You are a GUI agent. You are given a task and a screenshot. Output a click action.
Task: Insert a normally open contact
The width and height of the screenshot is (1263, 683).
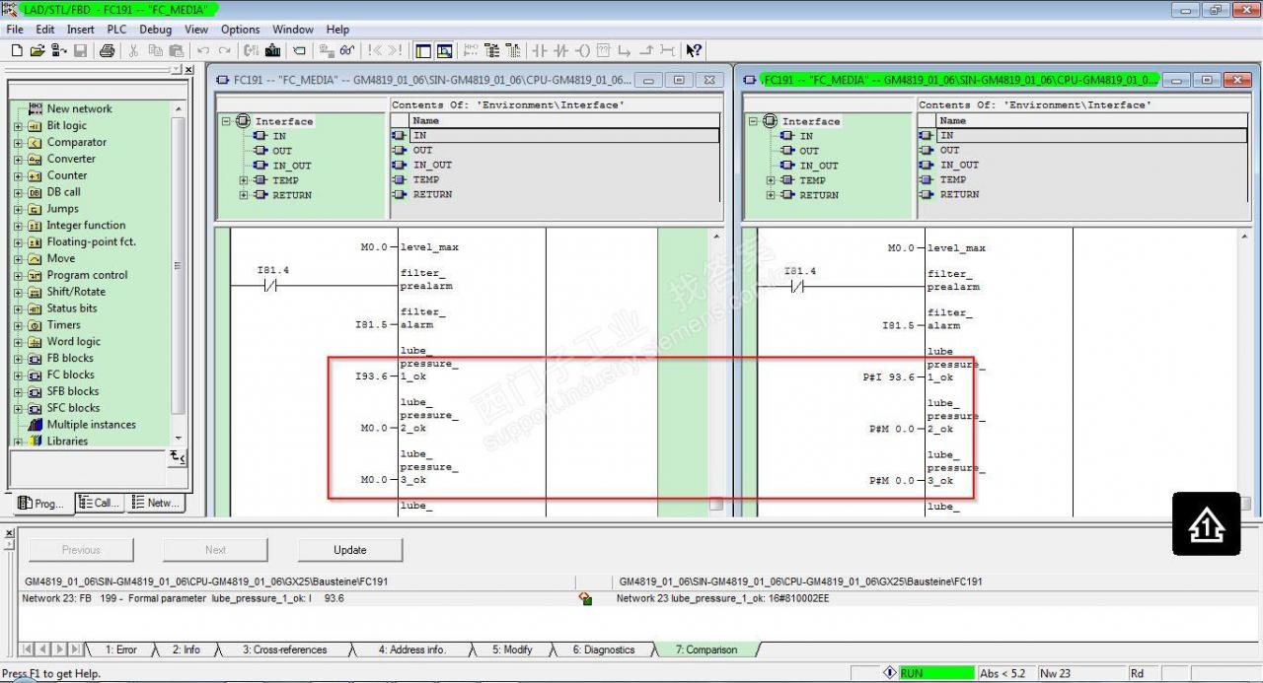pyautogui.click(x=540, y=50)
